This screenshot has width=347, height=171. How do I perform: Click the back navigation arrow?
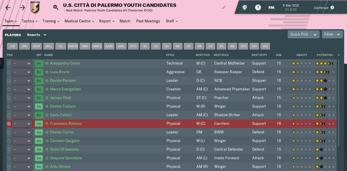[x=8, y=8]
